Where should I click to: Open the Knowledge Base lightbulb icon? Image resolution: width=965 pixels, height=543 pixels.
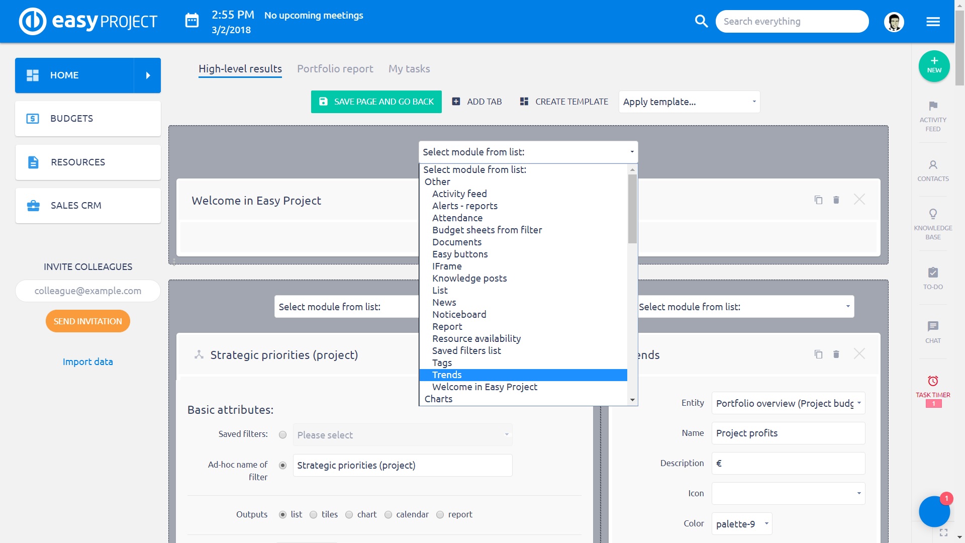click(x=933, y=215)
